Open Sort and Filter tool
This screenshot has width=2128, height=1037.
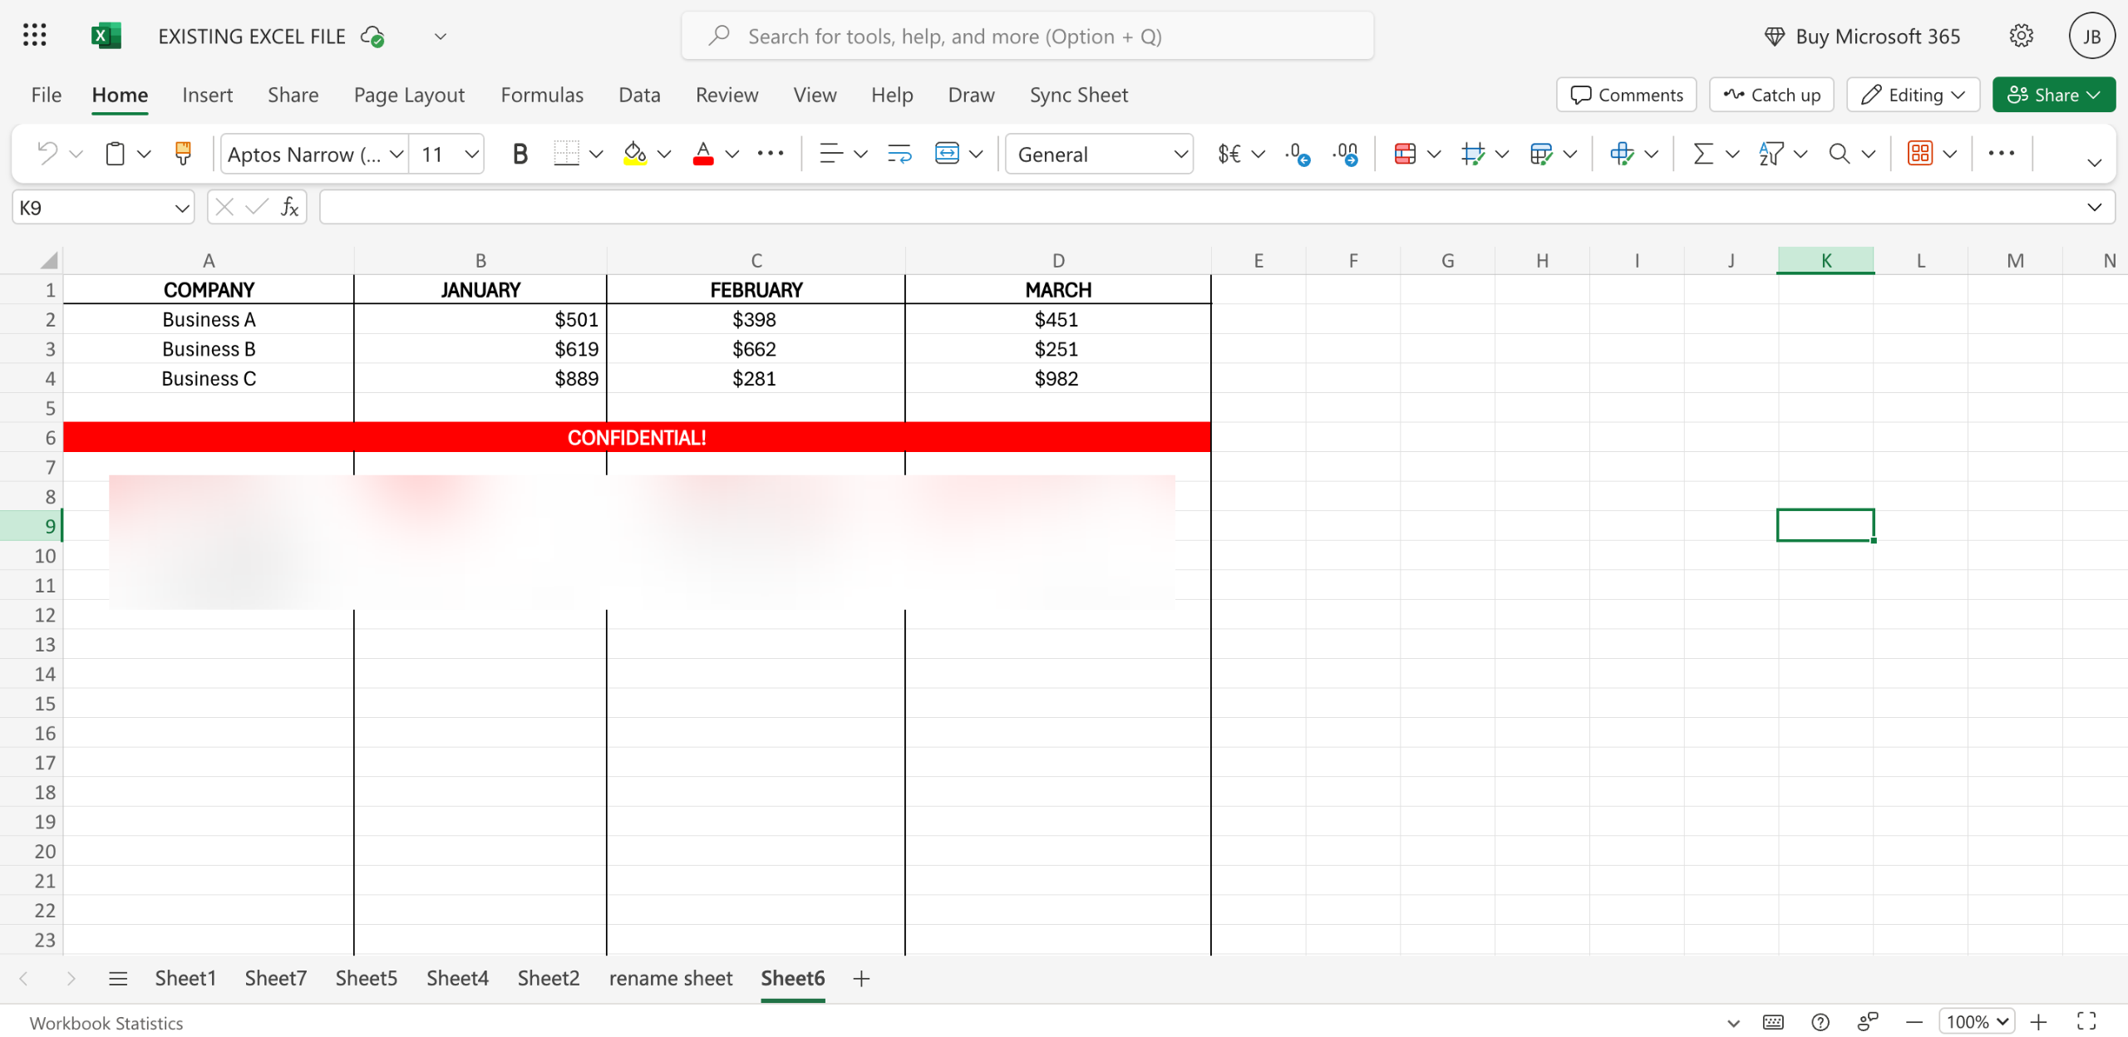(x=1771, y=154)
